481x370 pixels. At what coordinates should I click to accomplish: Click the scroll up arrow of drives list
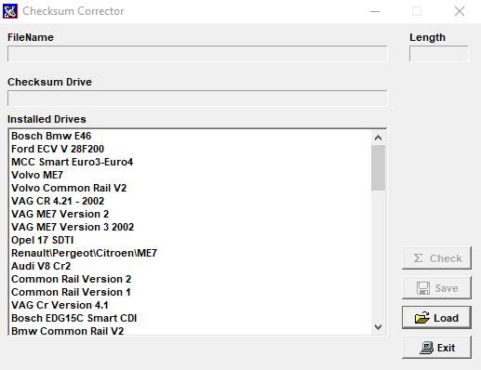(x=378, y=138)
